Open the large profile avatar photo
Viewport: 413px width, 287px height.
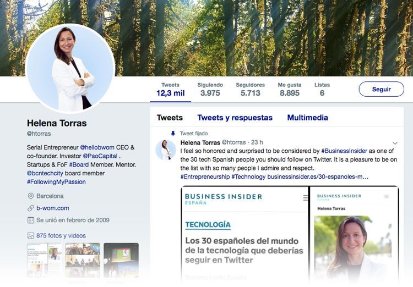70,68
